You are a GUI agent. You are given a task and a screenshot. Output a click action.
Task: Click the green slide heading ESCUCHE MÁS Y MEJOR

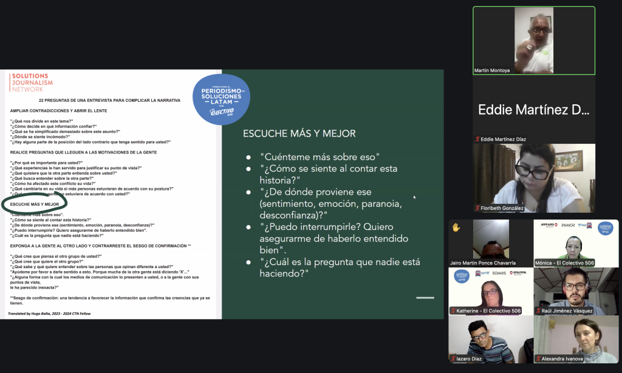coord(299,133)
